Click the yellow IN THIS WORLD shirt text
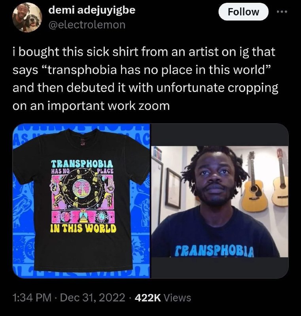The height and width of the screenshot is (316, 301). point(83,228)
